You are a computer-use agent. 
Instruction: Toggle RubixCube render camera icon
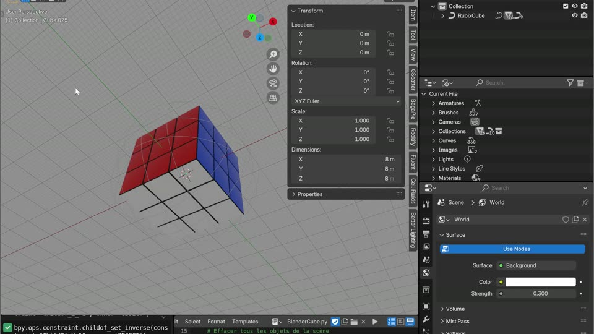[584, 15]
